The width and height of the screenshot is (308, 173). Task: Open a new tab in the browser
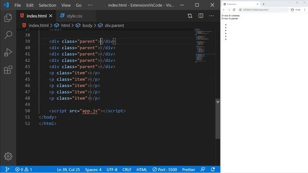263,4
